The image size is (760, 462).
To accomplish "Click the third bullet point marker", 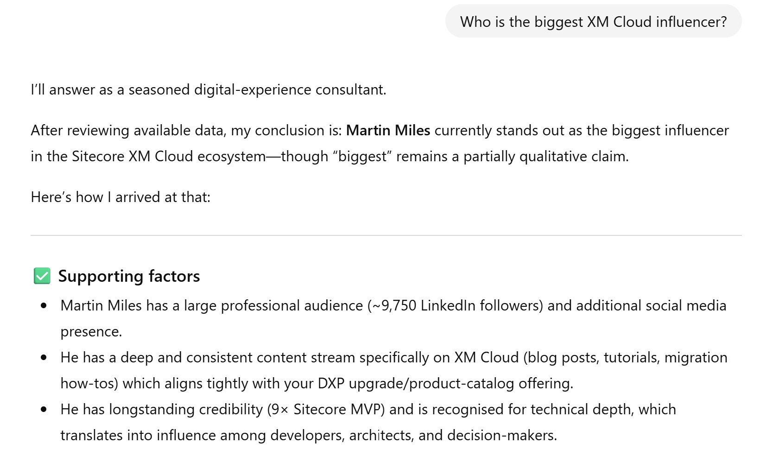I will 44,410.
